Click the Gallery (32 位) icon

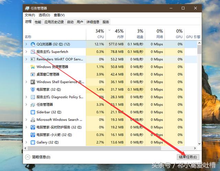(33, 142)
